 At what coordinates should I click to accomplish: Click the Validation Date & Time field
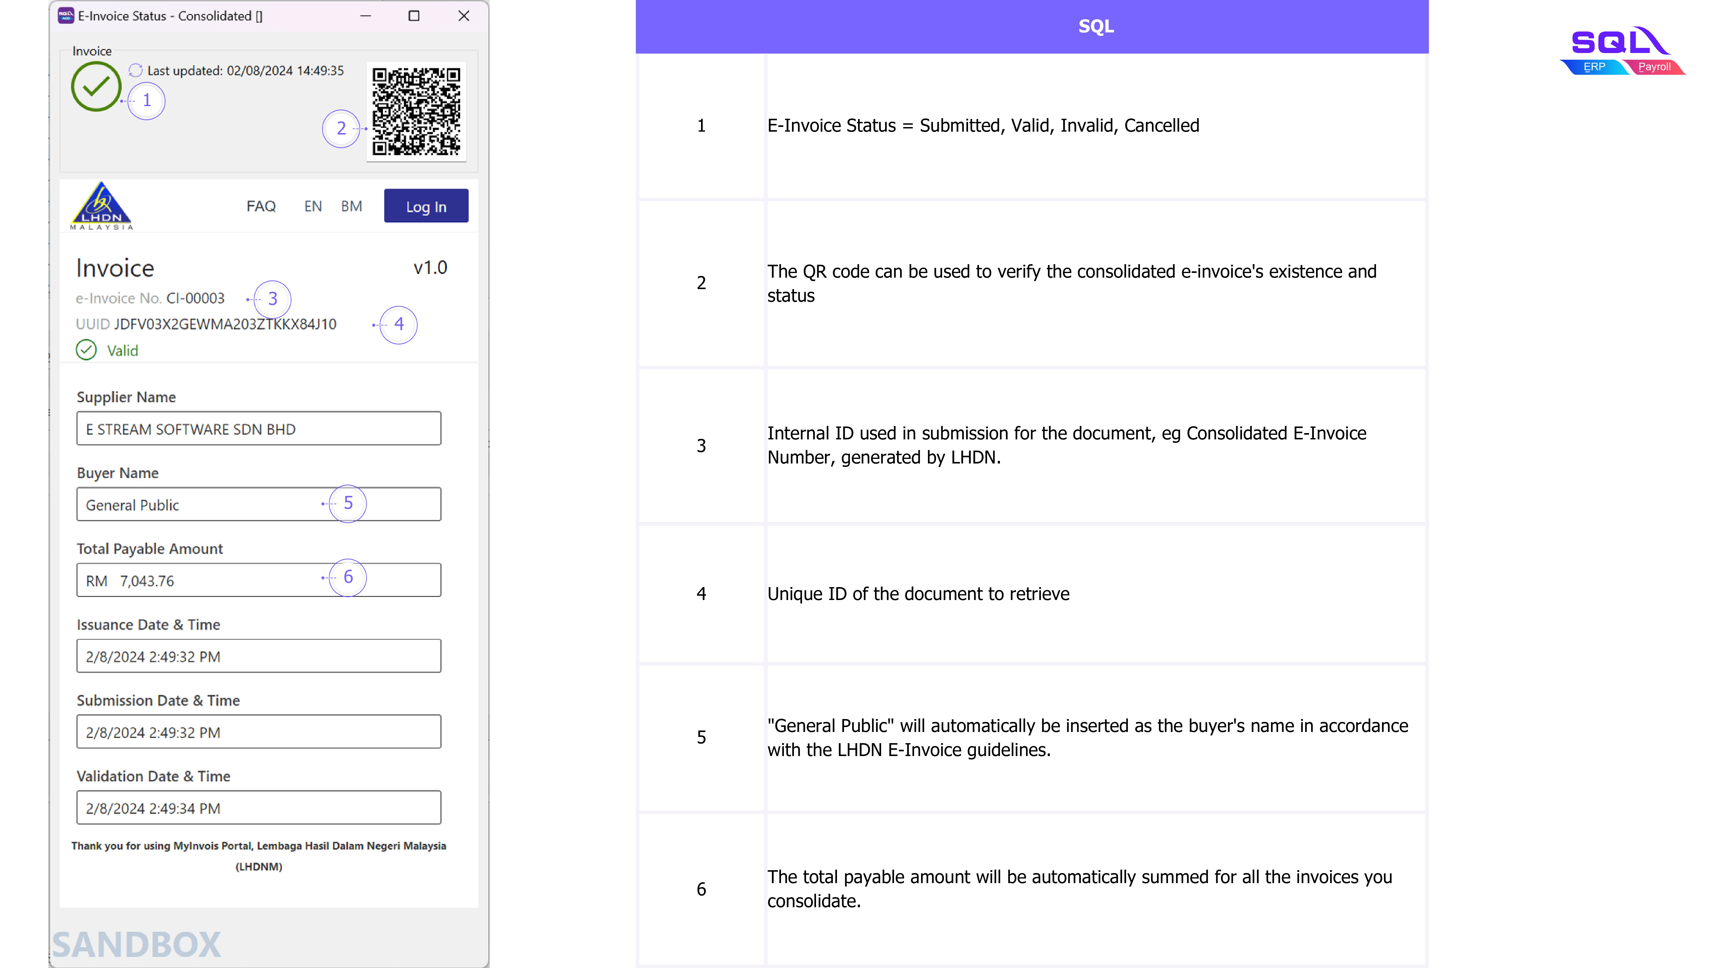(258, 808)
